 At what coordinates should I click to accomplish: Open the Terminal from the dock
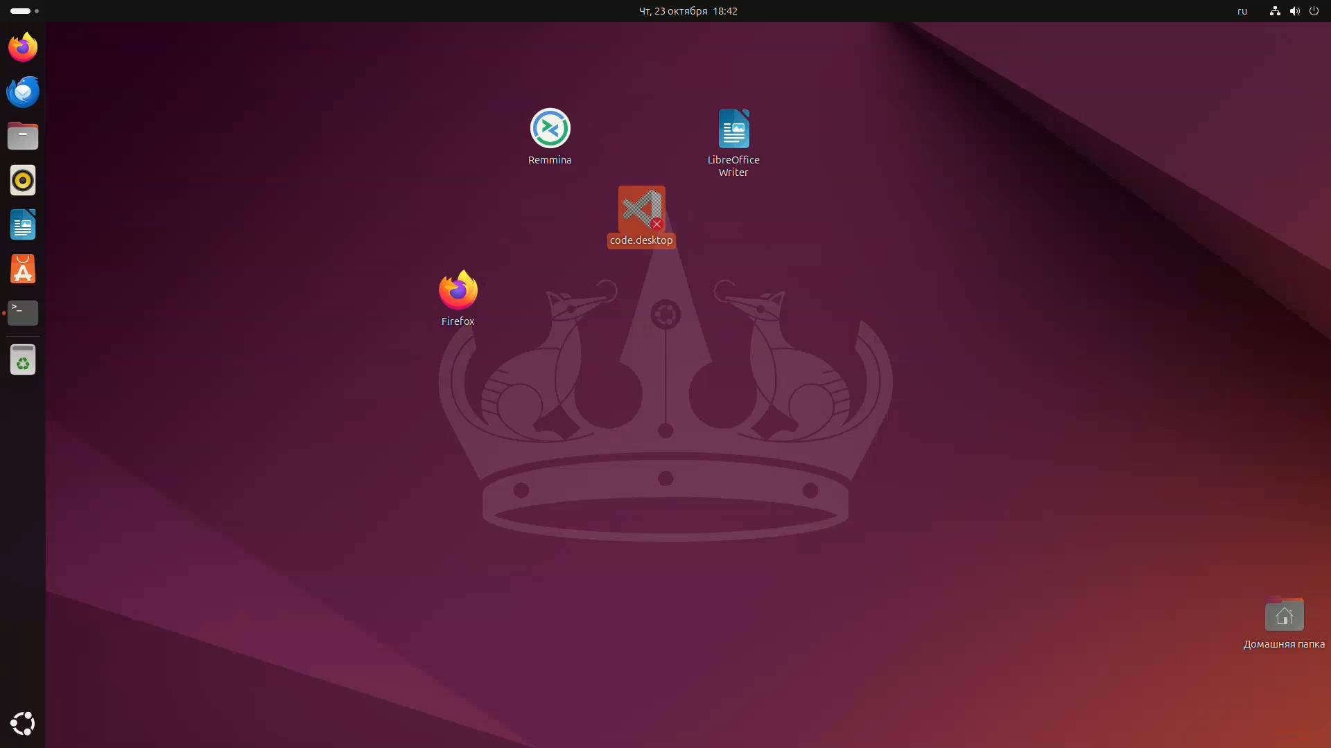pos(23,313)
